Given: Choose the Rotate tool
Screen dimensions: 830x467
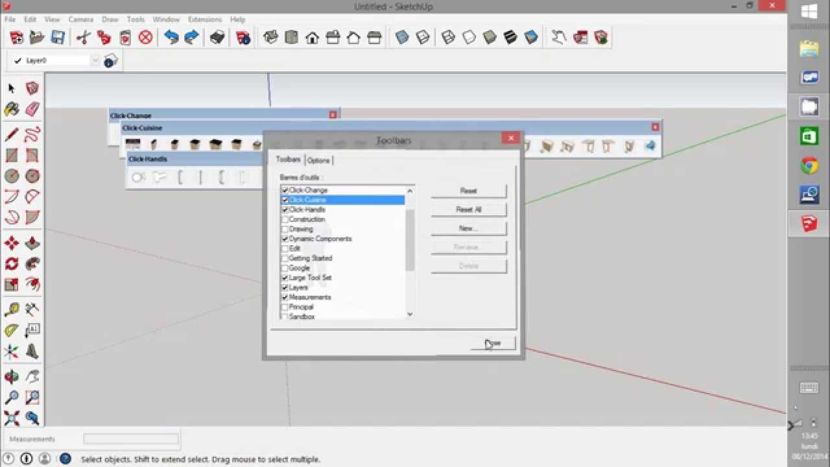Looking at the screenshot, I should point(12,264).
